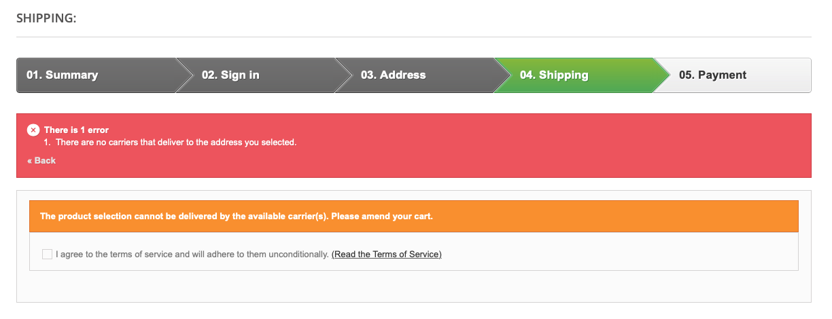Click the 'There is 1 error' title
Screen dimensions: 832x319
click(76, 130)
